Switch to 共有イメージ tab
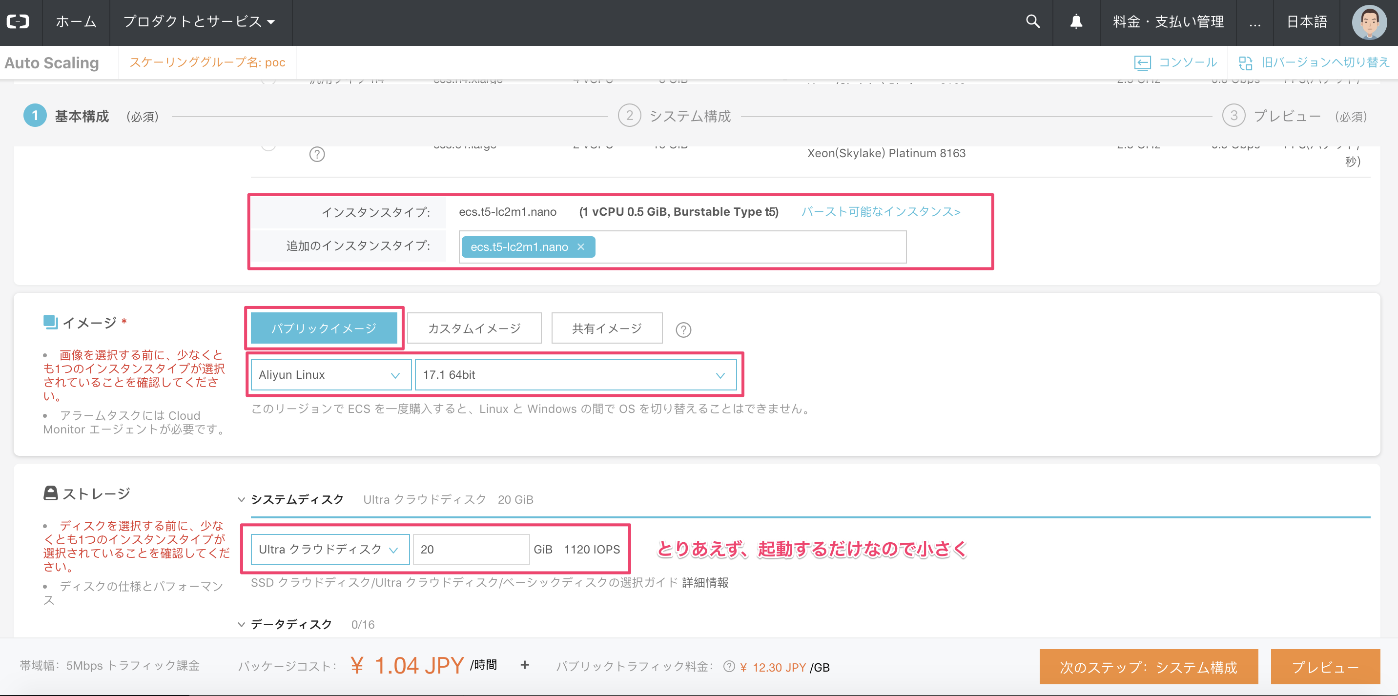This screenshot has height=696, width=1398. point(606,328)
